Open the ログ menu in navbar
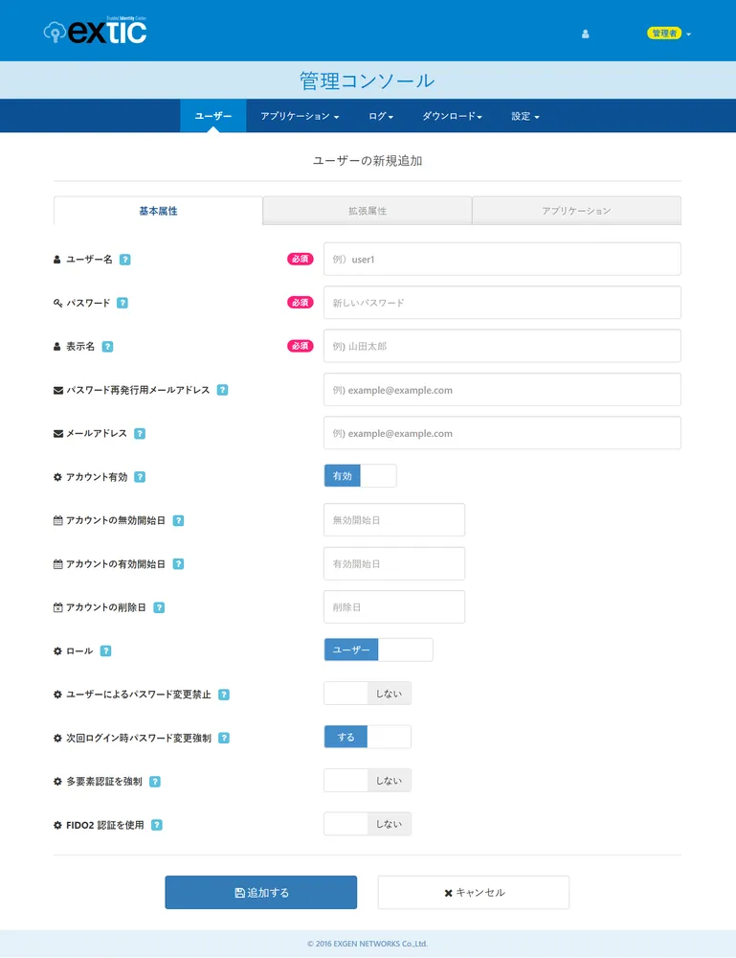The width and height of the screenshot is (736, 958). [x=381, y=116]
